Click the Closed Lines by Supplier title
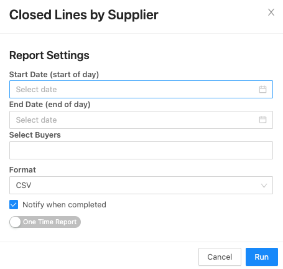The image size is (283, 269). pos(84,15)
